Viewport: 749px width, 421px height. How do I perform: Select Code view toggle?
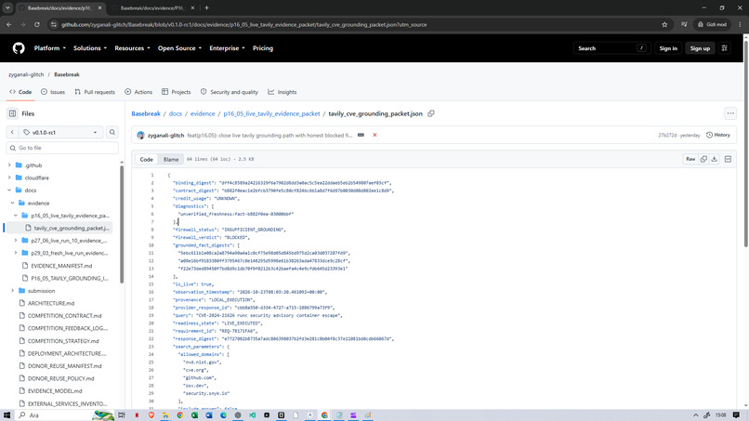tap(146, 159)
